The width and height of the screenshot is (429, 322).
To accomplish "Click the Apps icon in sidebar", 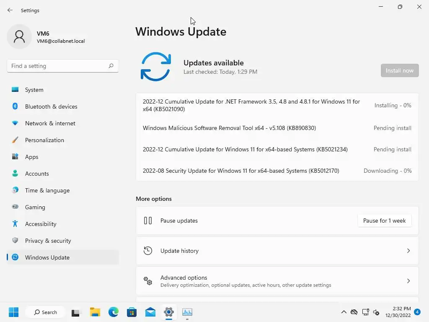I will tap(15, 157).
